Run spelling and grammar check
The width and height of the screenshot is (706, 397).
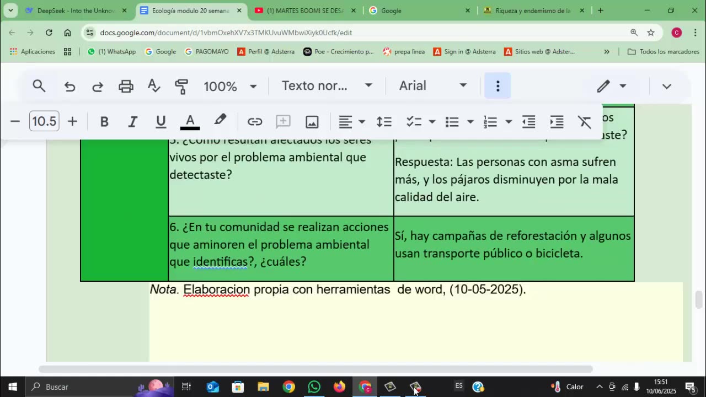pos(154,86)
